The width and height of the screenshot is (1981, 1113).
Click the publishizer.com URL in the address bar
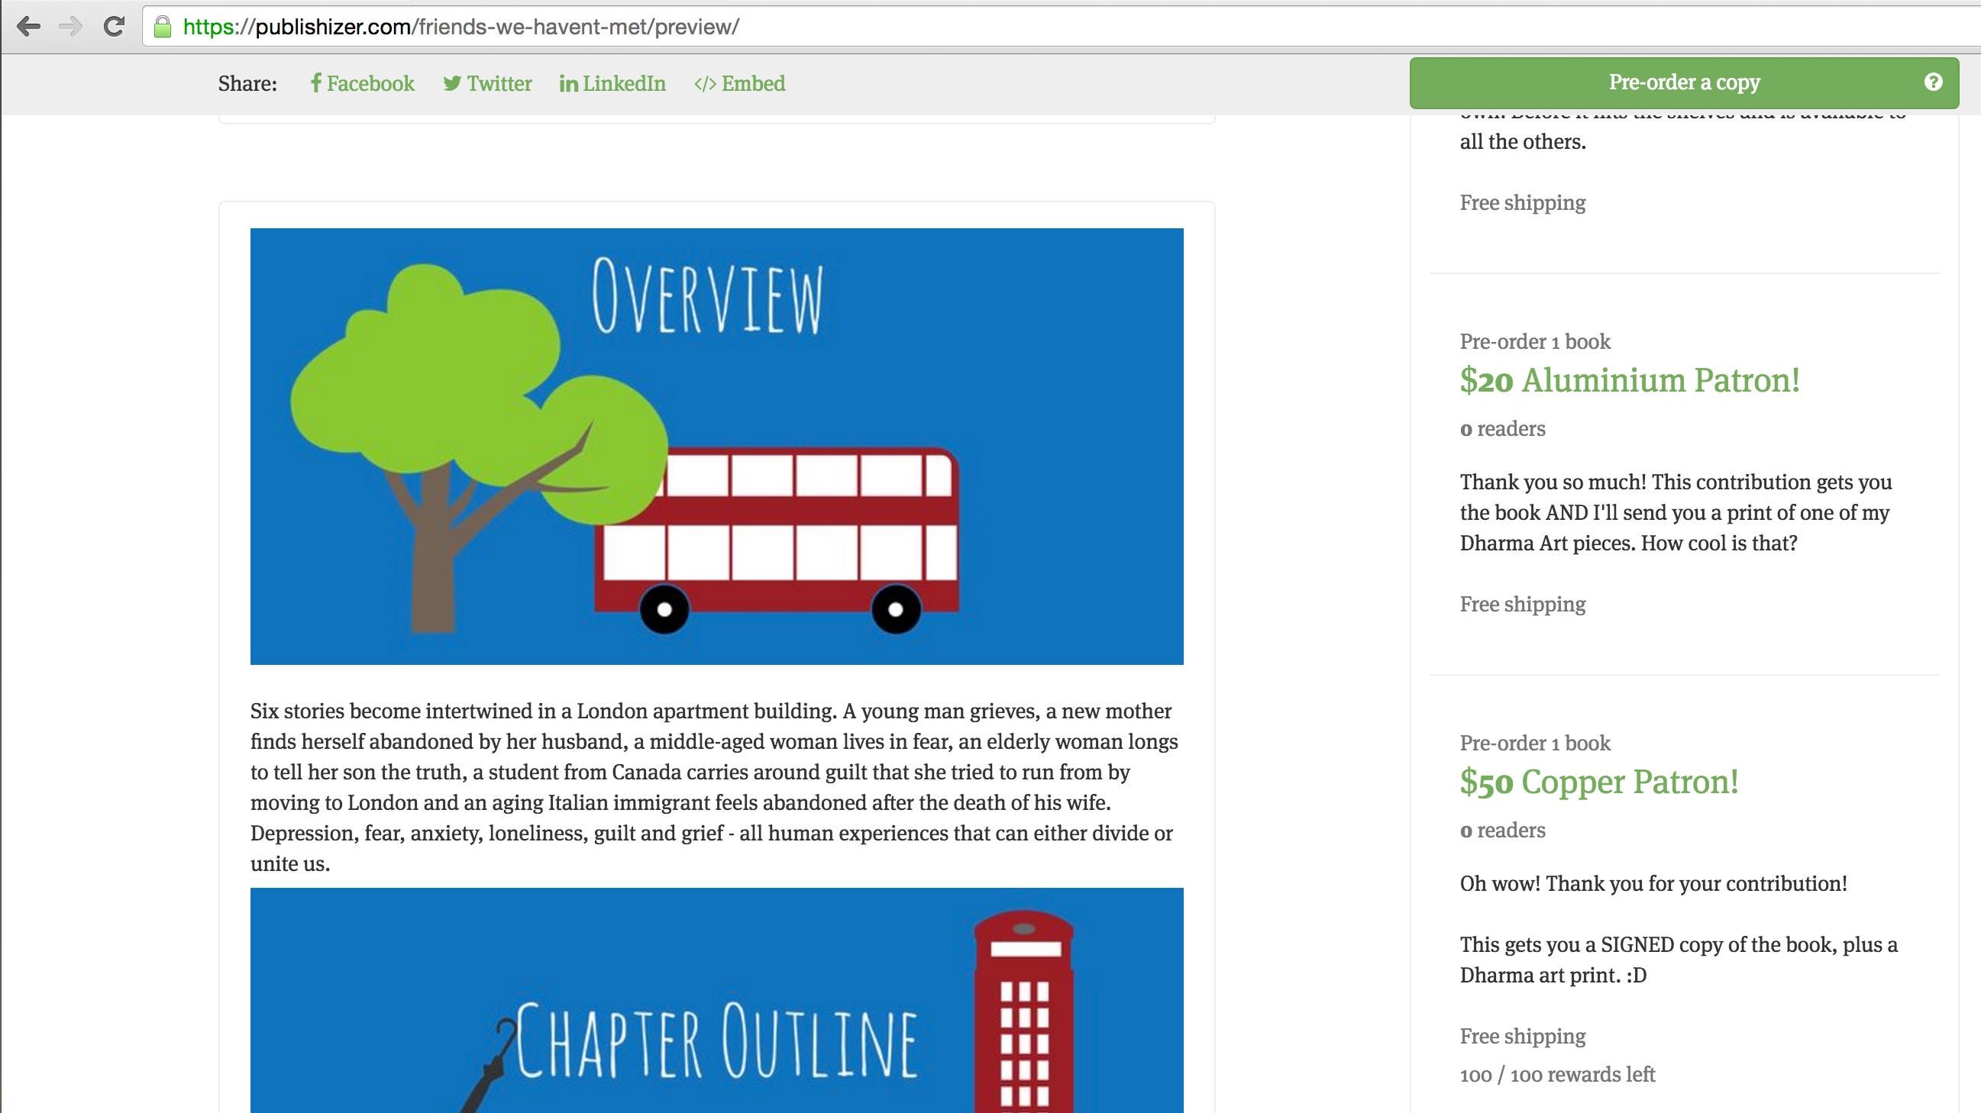(x=461, y=27)
